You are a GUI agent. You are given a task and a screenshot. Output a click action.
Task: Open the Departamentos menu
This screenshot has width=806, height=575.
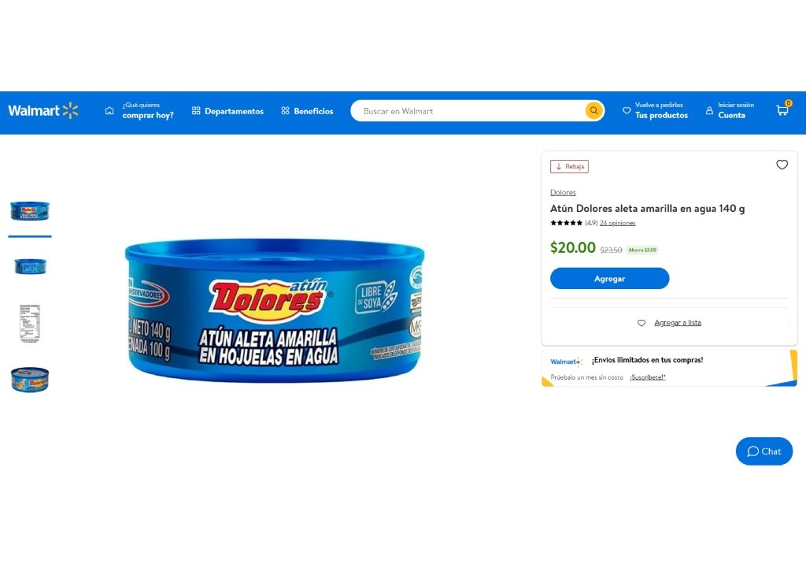[x=227, y=110]
